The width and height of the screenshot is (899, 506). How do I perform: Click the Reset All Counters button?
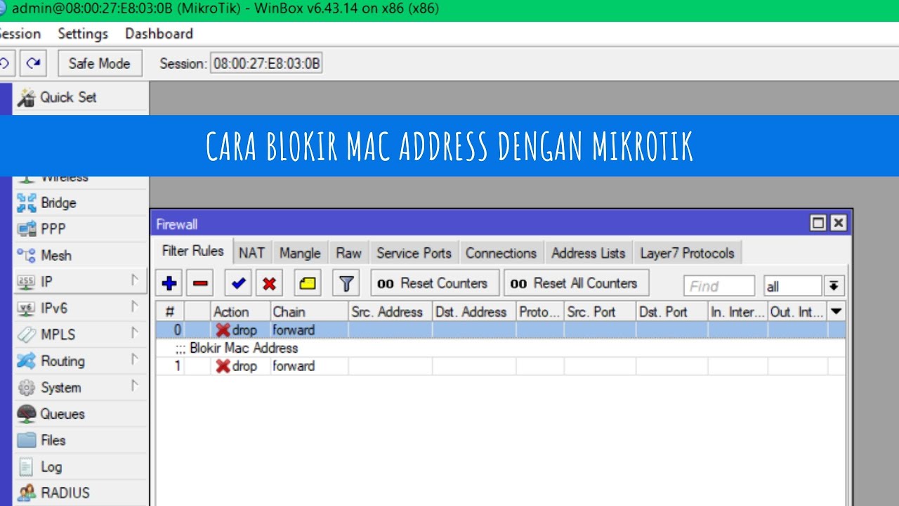[577, 284]
